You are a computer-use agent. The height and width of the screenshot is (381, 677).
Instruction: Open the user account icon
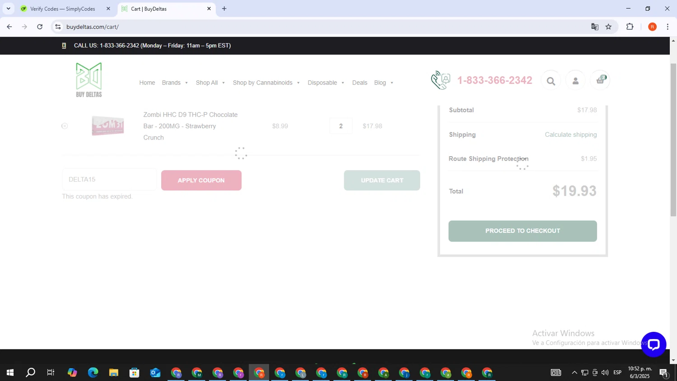pos(575,81)
